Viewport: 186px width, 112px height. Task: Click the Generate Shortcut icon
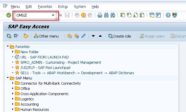coord(158,15)
